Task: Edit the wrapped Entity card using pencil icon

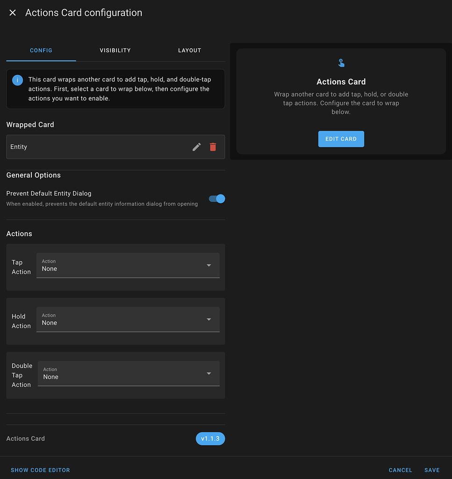Action: pos(196,147)
